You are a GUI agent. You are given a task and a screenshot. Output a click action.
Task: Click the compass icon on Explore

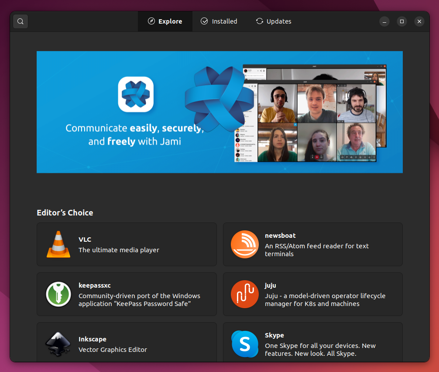pyautogui.click(x=151, y=21)
